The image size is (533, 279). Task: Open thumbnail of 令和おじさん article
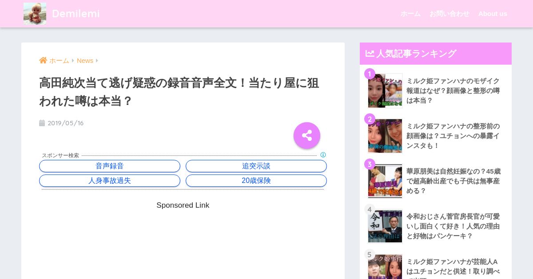point(385,226)
